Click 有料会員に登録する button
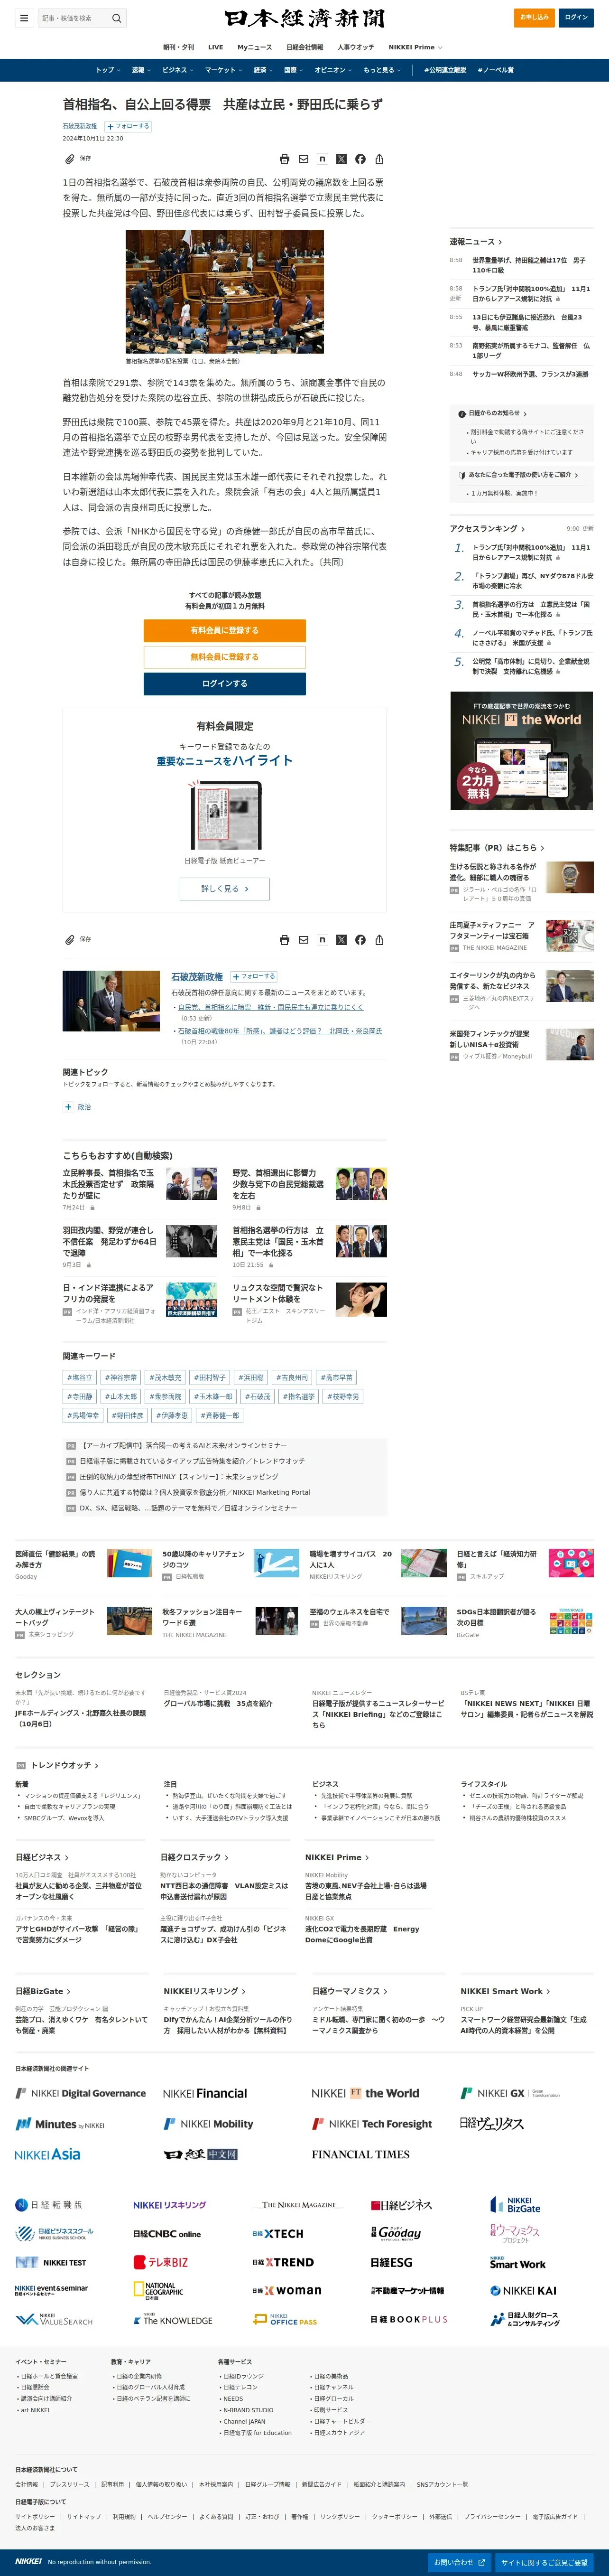The height and width of the screenshot is (2576, 609). pyautogui.click(x=224, y=631)
